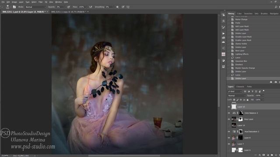Lock position icon in Layers panel
The image size is (280, 157).
(x=241, y=100)
